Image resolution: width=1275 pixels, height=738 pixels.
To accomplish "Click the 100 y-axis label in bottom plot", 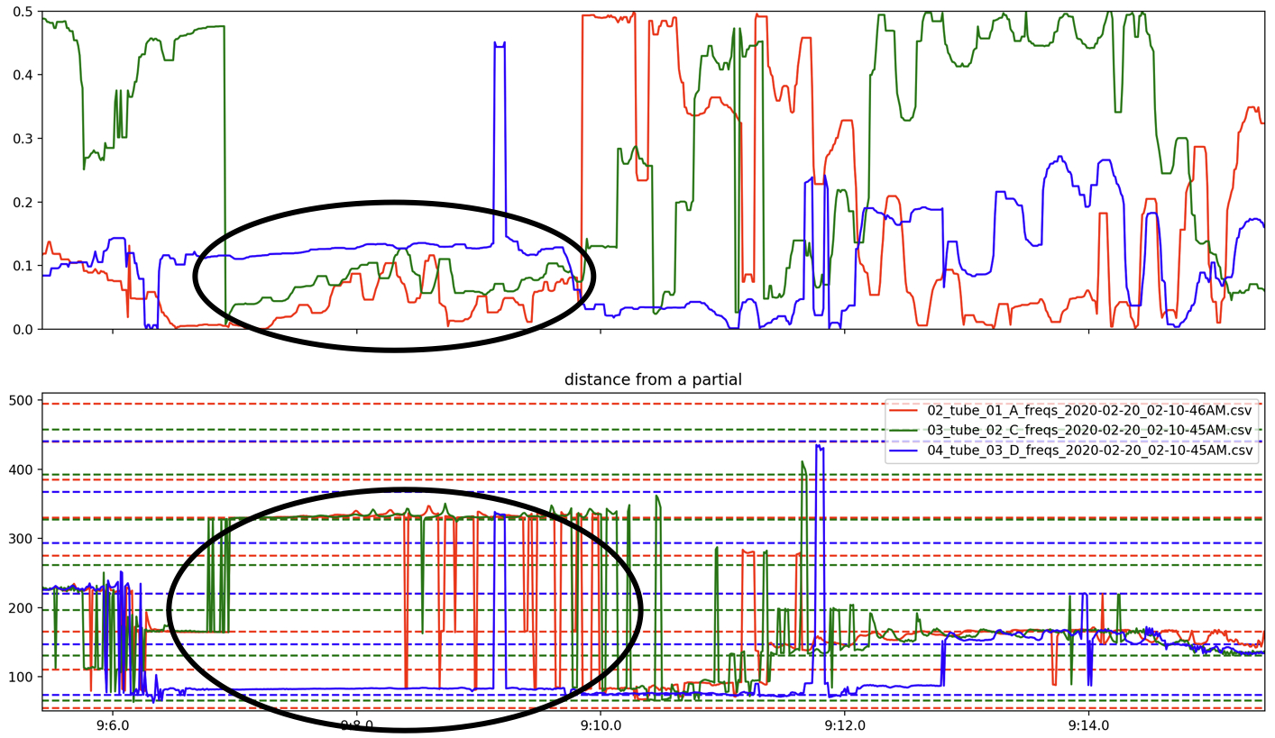I will [x=21, y=677].
